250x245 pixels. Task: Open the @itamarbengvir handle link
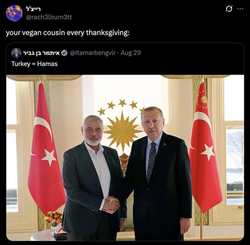pyautogui.click(x=92, y=53)
